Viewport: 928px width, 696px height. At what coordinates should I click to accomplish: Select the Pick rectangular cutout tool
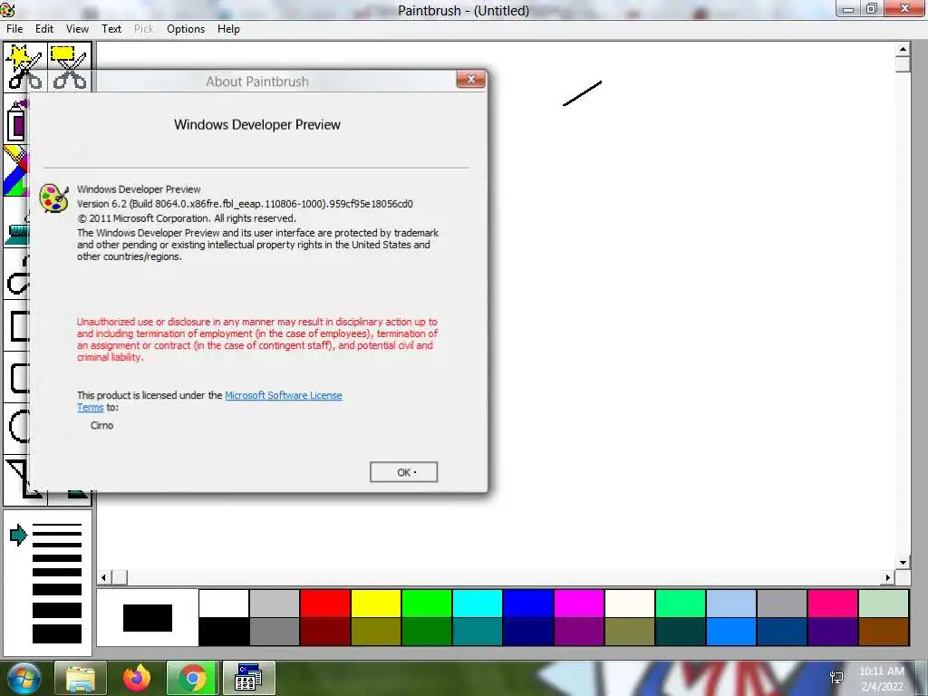[70, 65]
